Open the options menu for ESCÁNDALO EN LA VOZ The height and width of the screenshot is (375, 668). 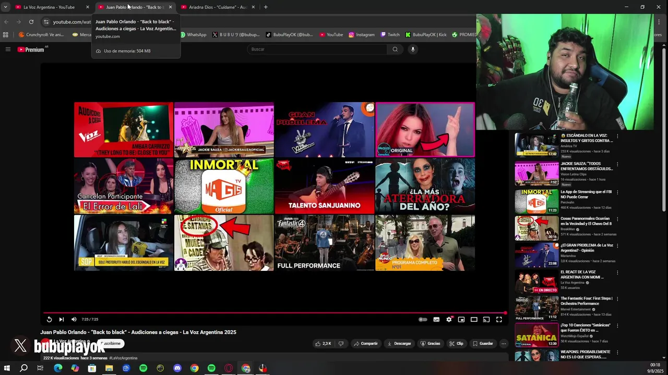coord(617,136)
